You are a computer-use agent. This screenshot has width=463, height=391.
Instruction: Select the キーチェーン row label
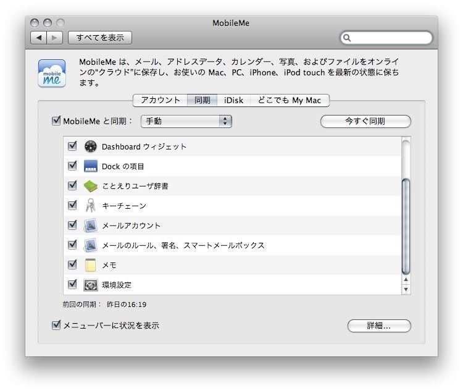[x=124, y=206]
